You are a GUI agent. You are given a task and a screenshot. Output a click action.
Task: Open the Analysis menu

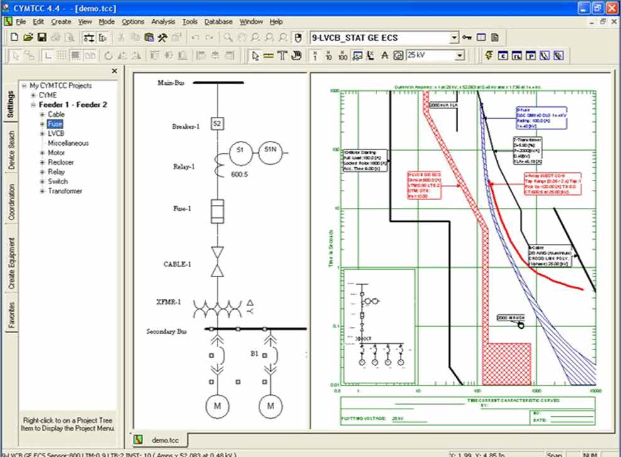coord(163,21)
